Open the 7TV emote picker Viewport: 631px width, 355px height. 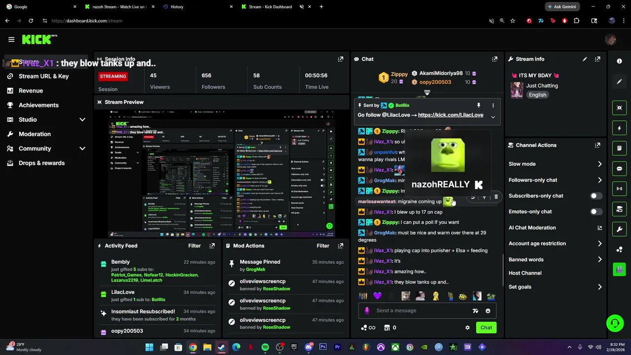(x=475, y=311)
